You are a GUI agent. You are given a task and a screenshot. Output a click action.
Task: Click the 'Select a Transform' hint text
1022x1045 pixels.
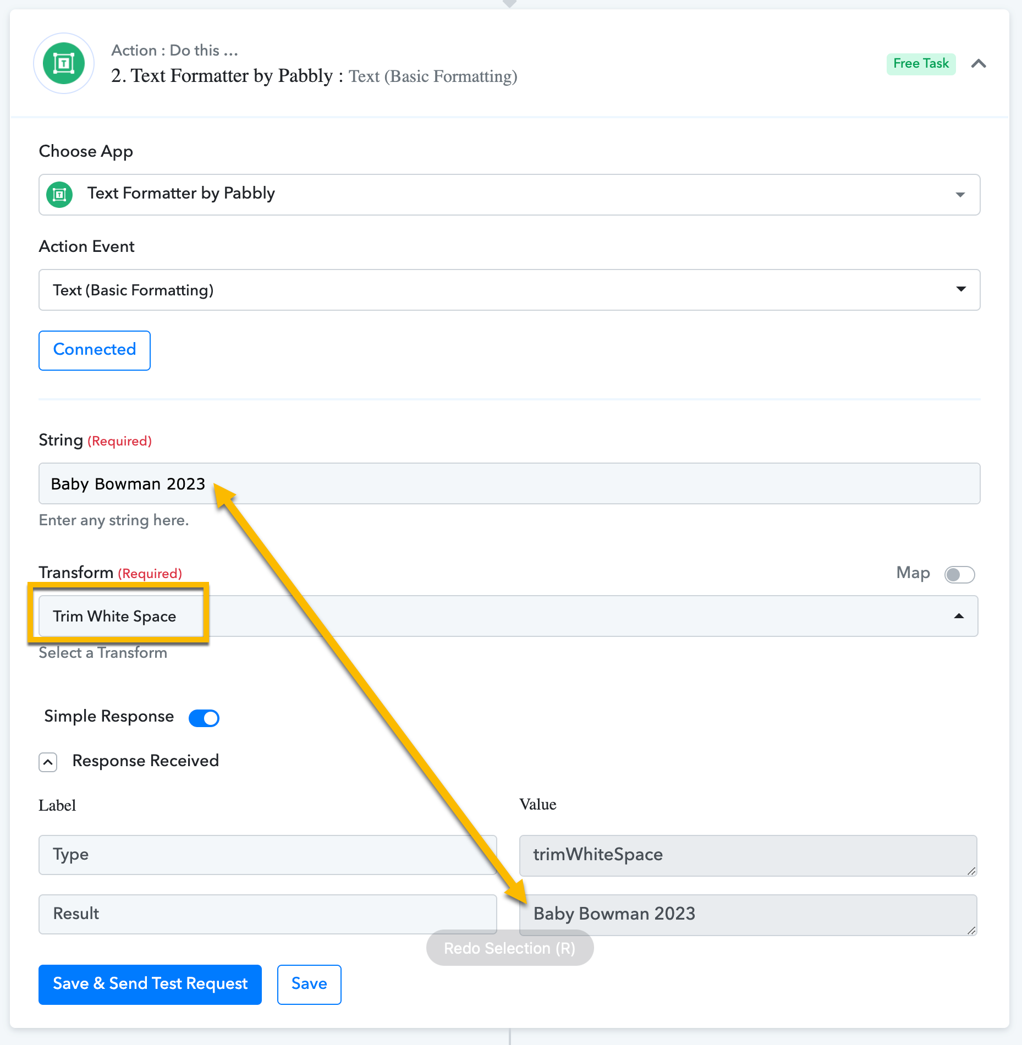click(x=103, y=653)
